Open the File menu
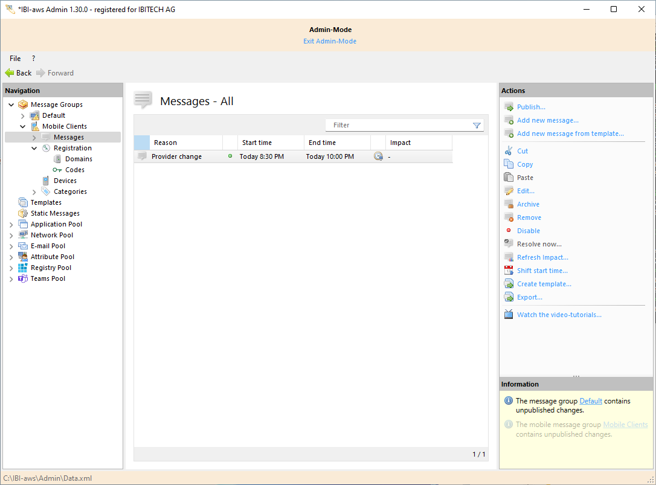This screenshot has height=485, width=656. point(15,58)
